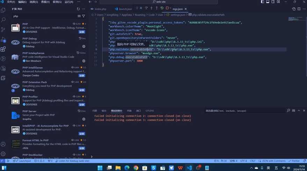This screenshot has width=307, height=171.
Task: Step out in the debug toolbar
Action: 156,8
